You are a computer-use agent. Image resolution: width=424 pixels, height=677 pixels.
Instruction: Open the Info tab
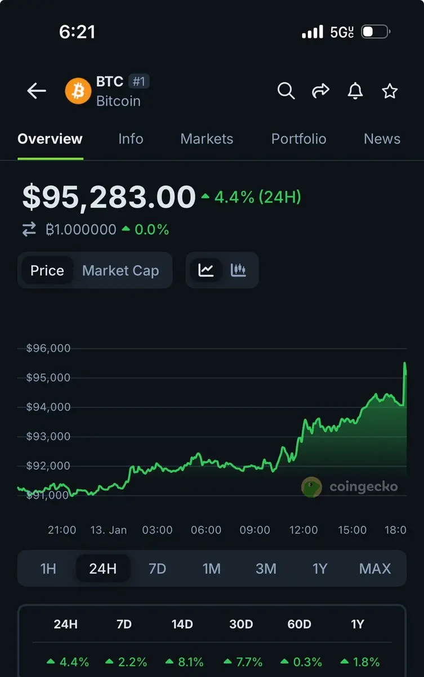(131, 139)
